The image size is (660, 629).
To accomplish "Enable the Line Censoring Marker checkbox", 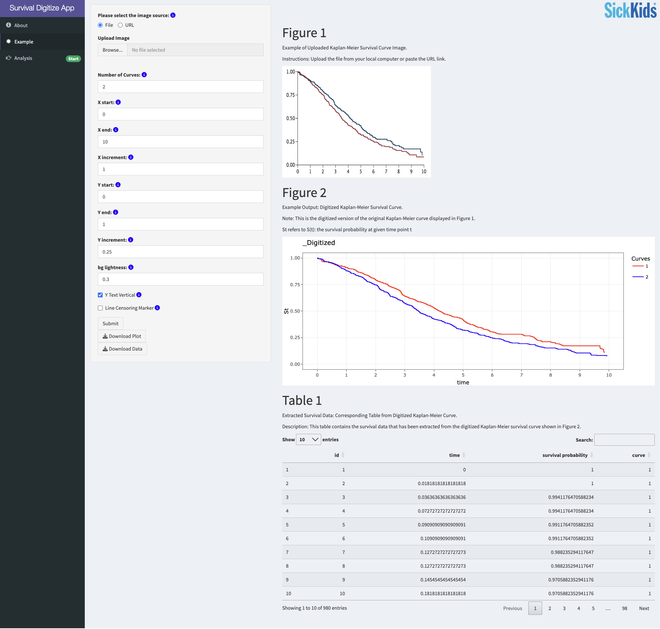I will pos(100,308).
